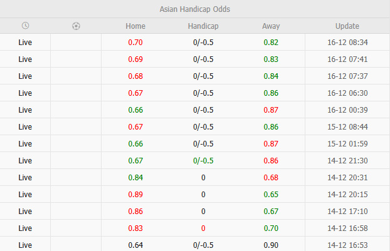
Task: Click the red 0 handicap at 14-12 16:58
Action: point(203,228)
